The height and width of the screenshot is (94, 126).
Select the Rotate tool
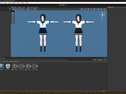pyautogui.click(x=13, y=16)
